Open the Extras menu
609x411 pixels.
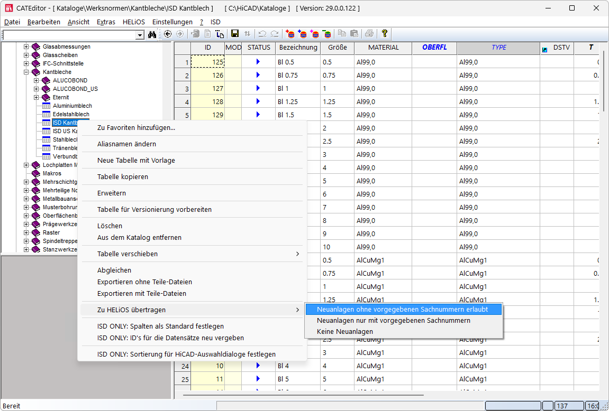point(106,22)
